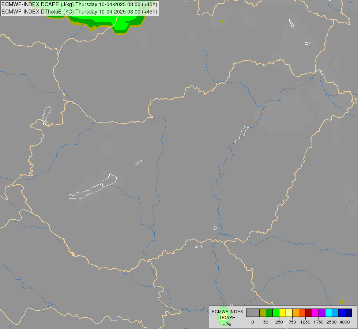Click the "750" legend scale value

[292, 322]
